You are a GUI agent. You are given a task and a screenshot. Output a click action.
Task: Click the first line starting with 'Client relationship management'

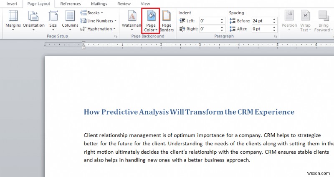pos(202,135)
